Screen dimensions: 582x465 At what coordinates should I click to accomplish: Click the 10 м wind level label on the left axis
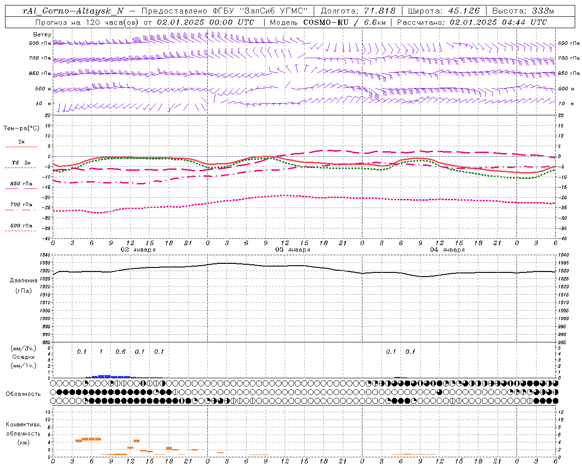point(44,104)
